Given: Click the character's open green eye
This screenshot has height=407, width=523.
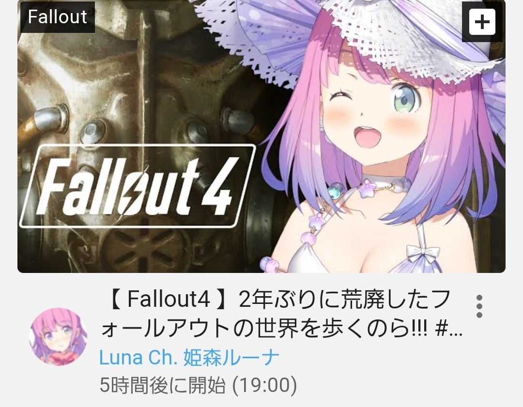Looking at the screenshot, I should click(x=404, y=97).
